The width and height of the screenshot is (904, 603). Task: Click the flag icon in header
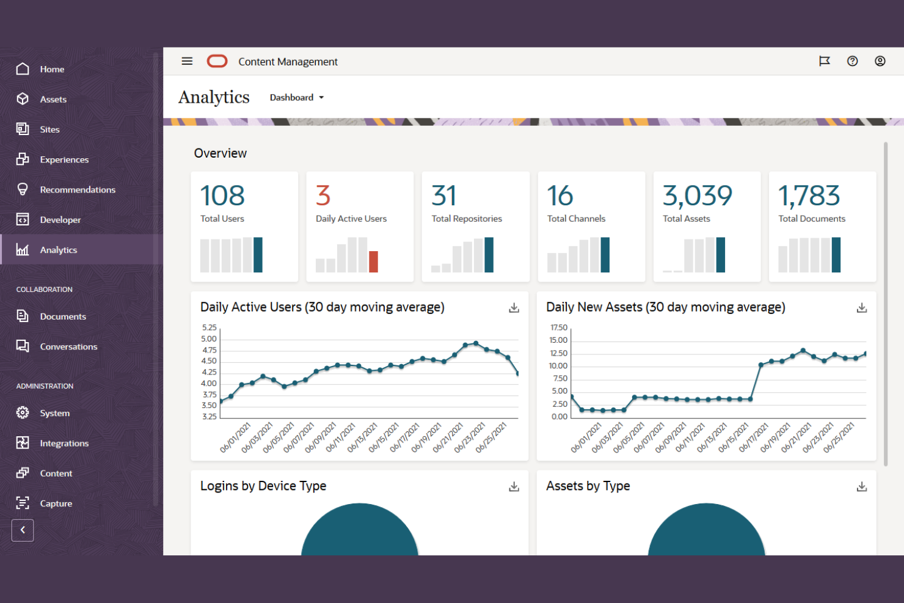coord(825,61)
